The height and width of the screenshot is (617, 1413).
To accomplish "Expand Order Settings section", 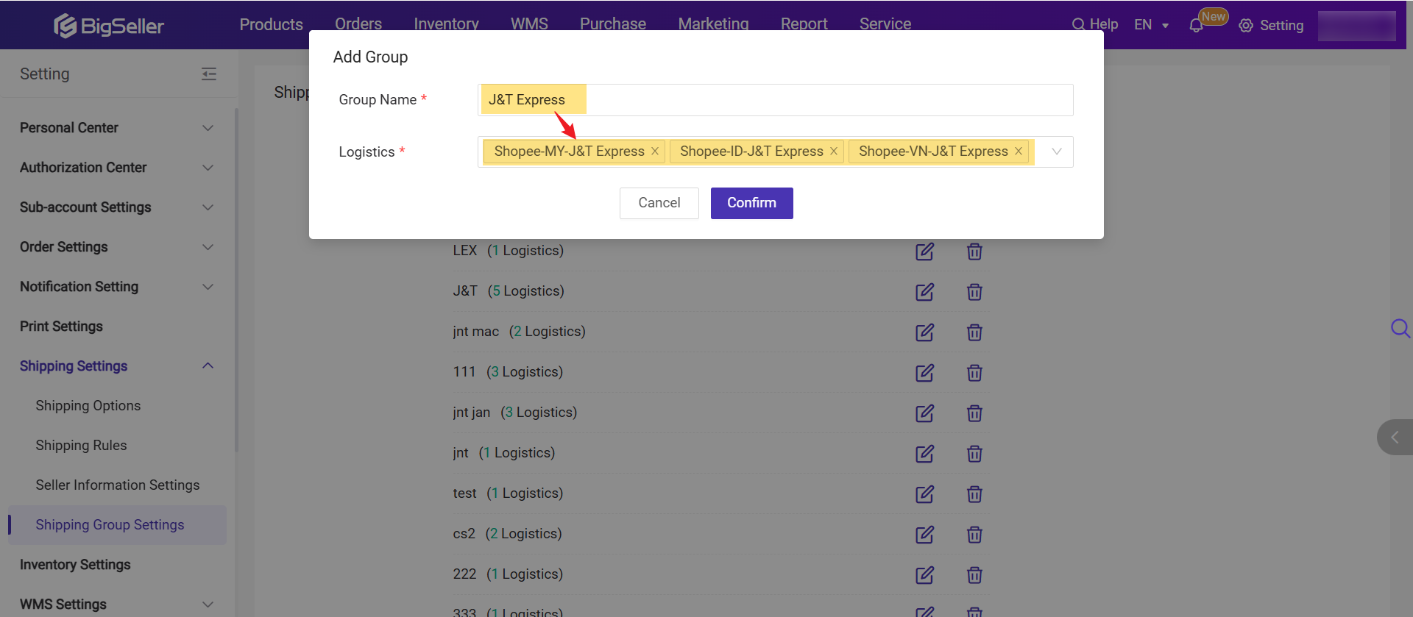I will coord(208,247).
